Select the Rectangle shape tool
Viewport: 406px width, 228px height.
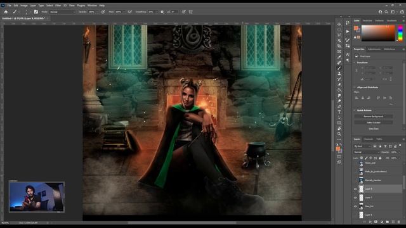(x=339, y=123)
